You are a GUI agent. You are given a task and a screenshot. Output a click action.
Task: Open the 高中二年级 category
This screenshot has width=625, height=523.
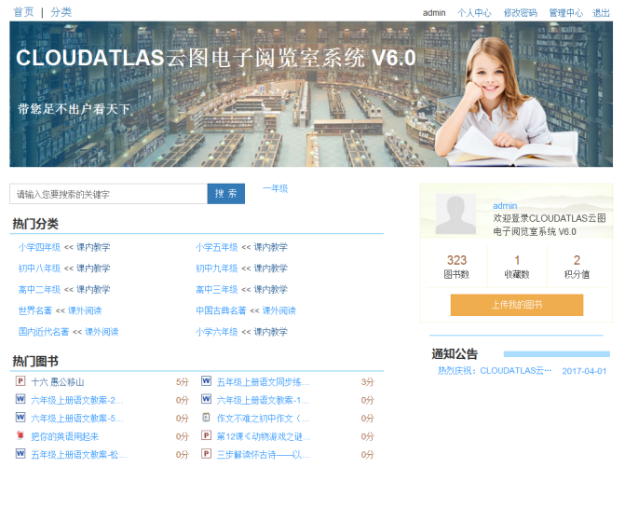tap(39, 290)
